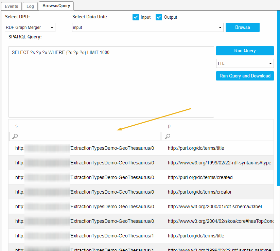
Task: Click the s column header
Action: tap(16, 126)
